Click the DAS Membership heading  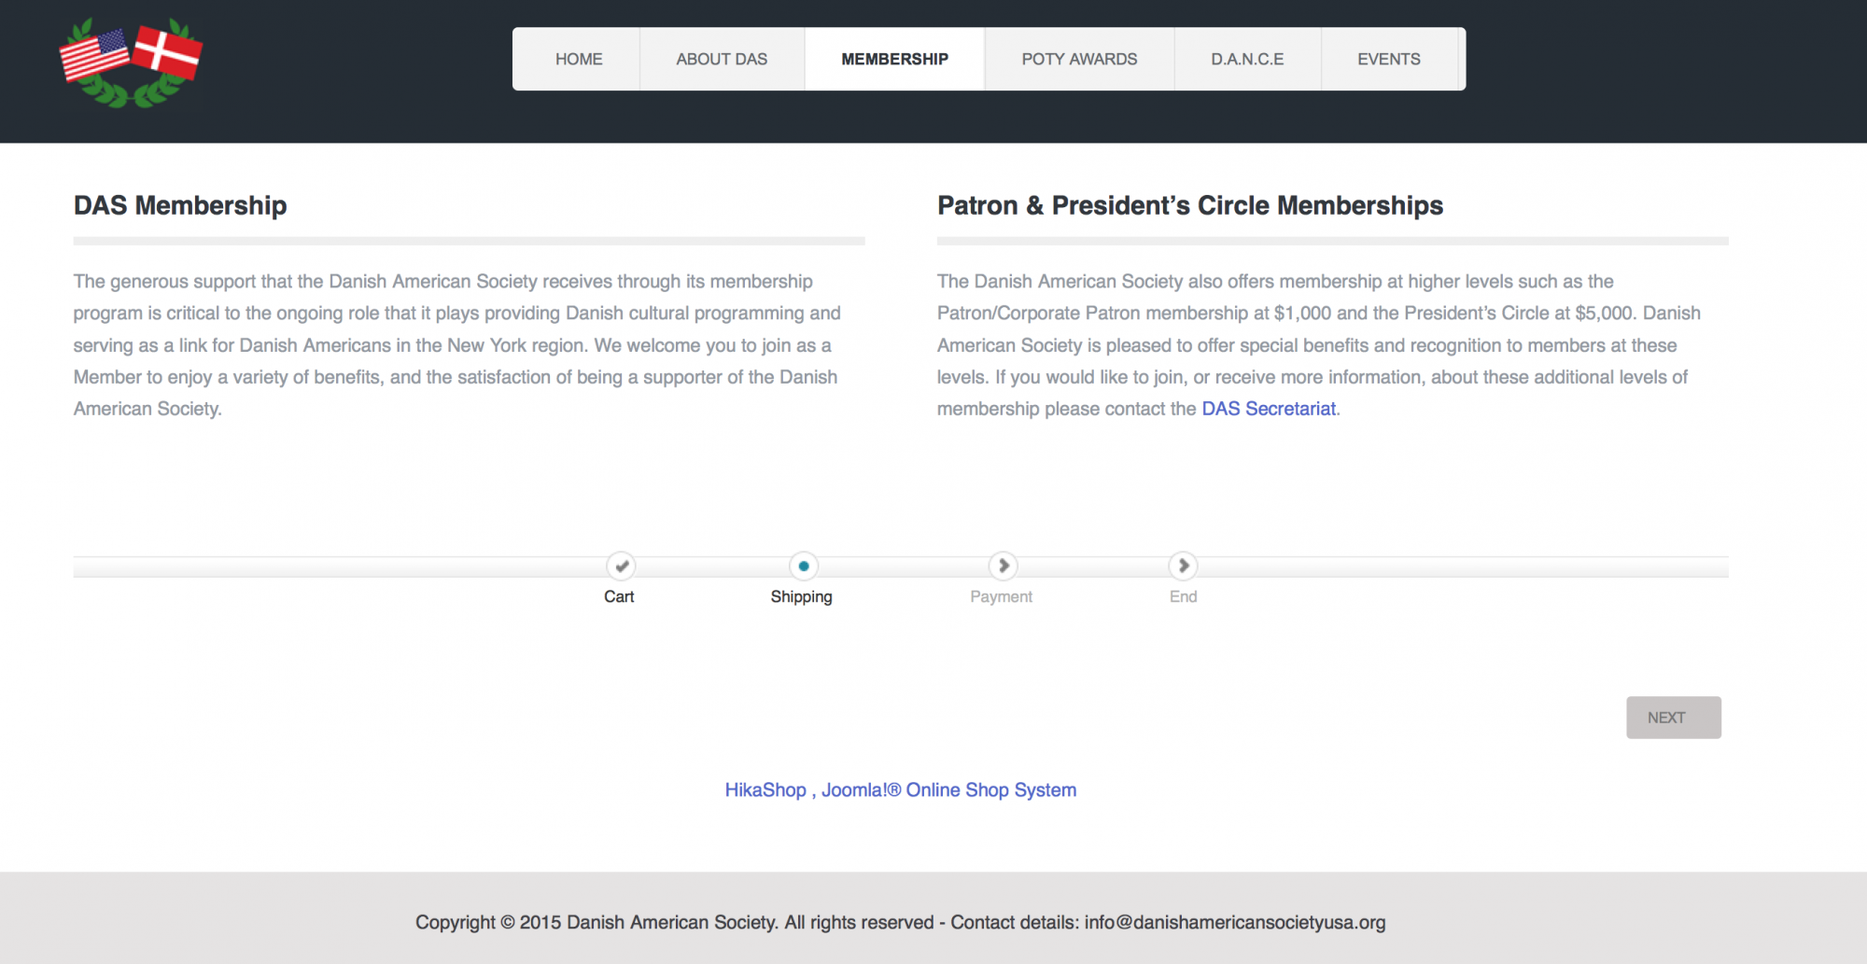click(x=180, y=205)
